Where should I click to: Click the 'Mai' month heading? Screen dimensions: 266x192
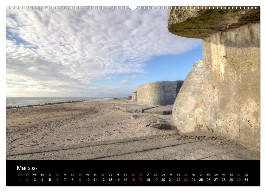[22, 168]
